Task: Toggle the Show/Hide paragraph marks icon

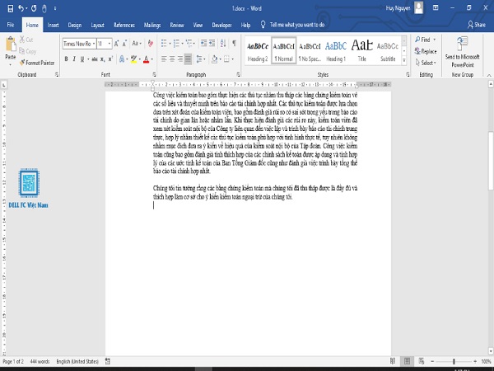Action: [234, 43]
